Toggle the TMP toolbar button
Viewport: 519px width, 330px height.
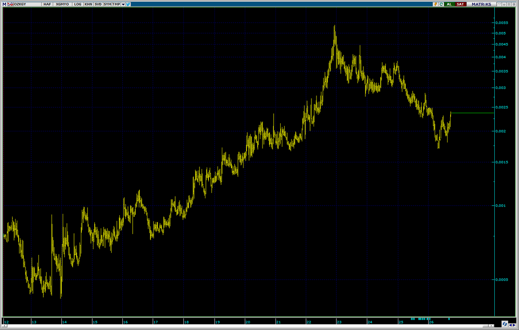(x=116, y=4)
